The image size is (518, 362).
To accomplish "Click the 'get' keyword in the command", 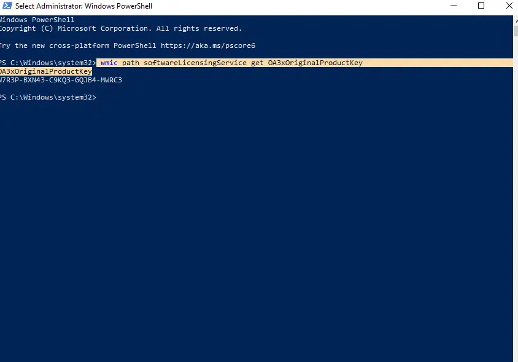I will pos(257,63).
